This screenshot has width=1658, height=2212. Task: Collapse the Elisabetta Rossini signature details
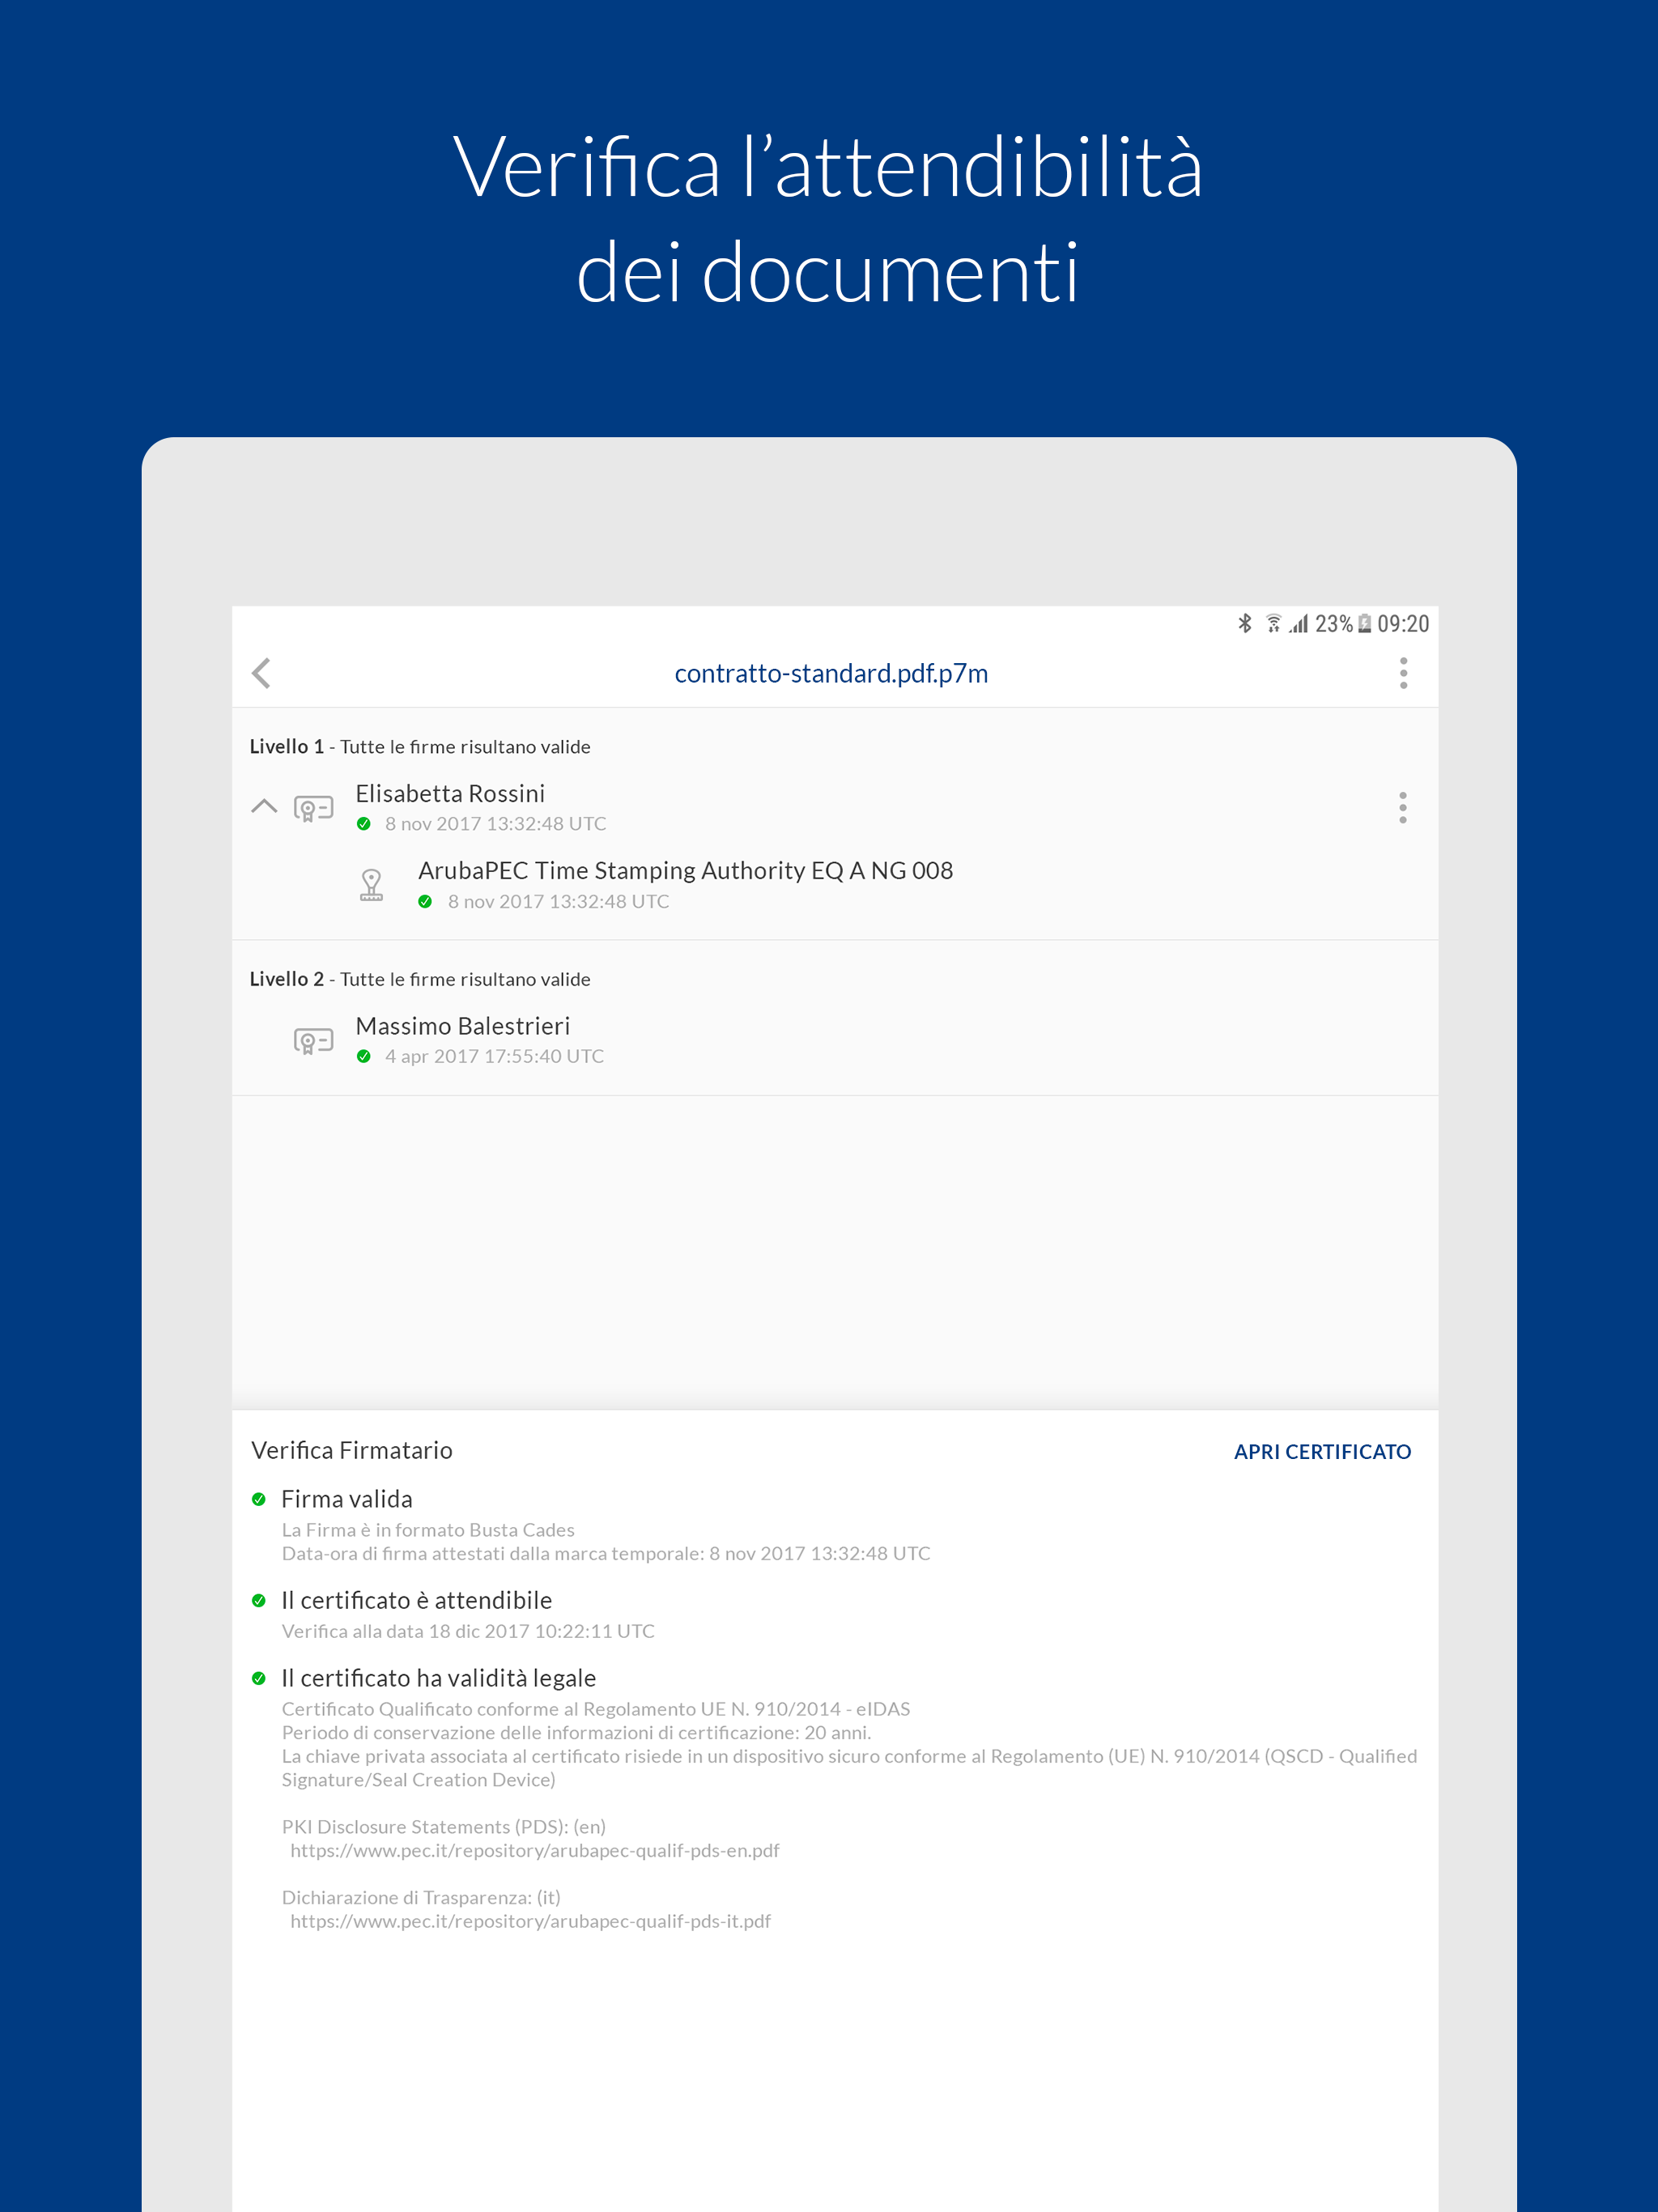tap(264, 806)
